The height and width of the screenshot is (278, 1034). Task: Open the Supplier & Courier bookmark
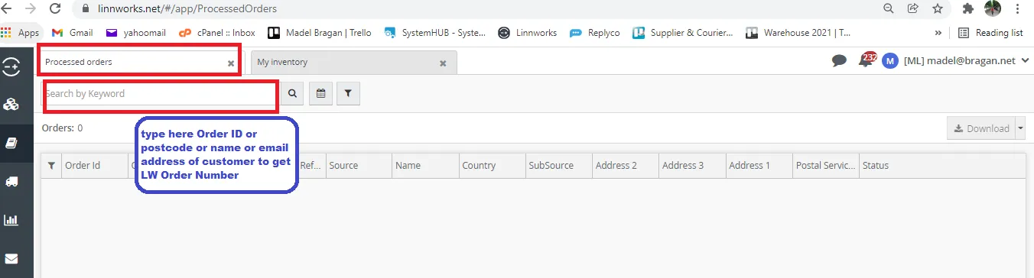click(683, 33)
